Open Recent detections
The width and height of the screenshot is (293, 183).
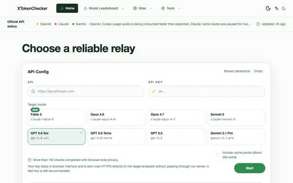[237, 71]
